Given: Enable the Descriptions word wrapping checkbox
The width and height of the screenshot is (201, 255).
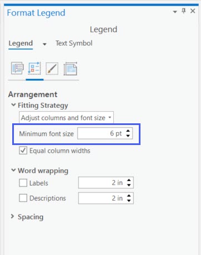Looking at the screenshot, I should 23,198.
